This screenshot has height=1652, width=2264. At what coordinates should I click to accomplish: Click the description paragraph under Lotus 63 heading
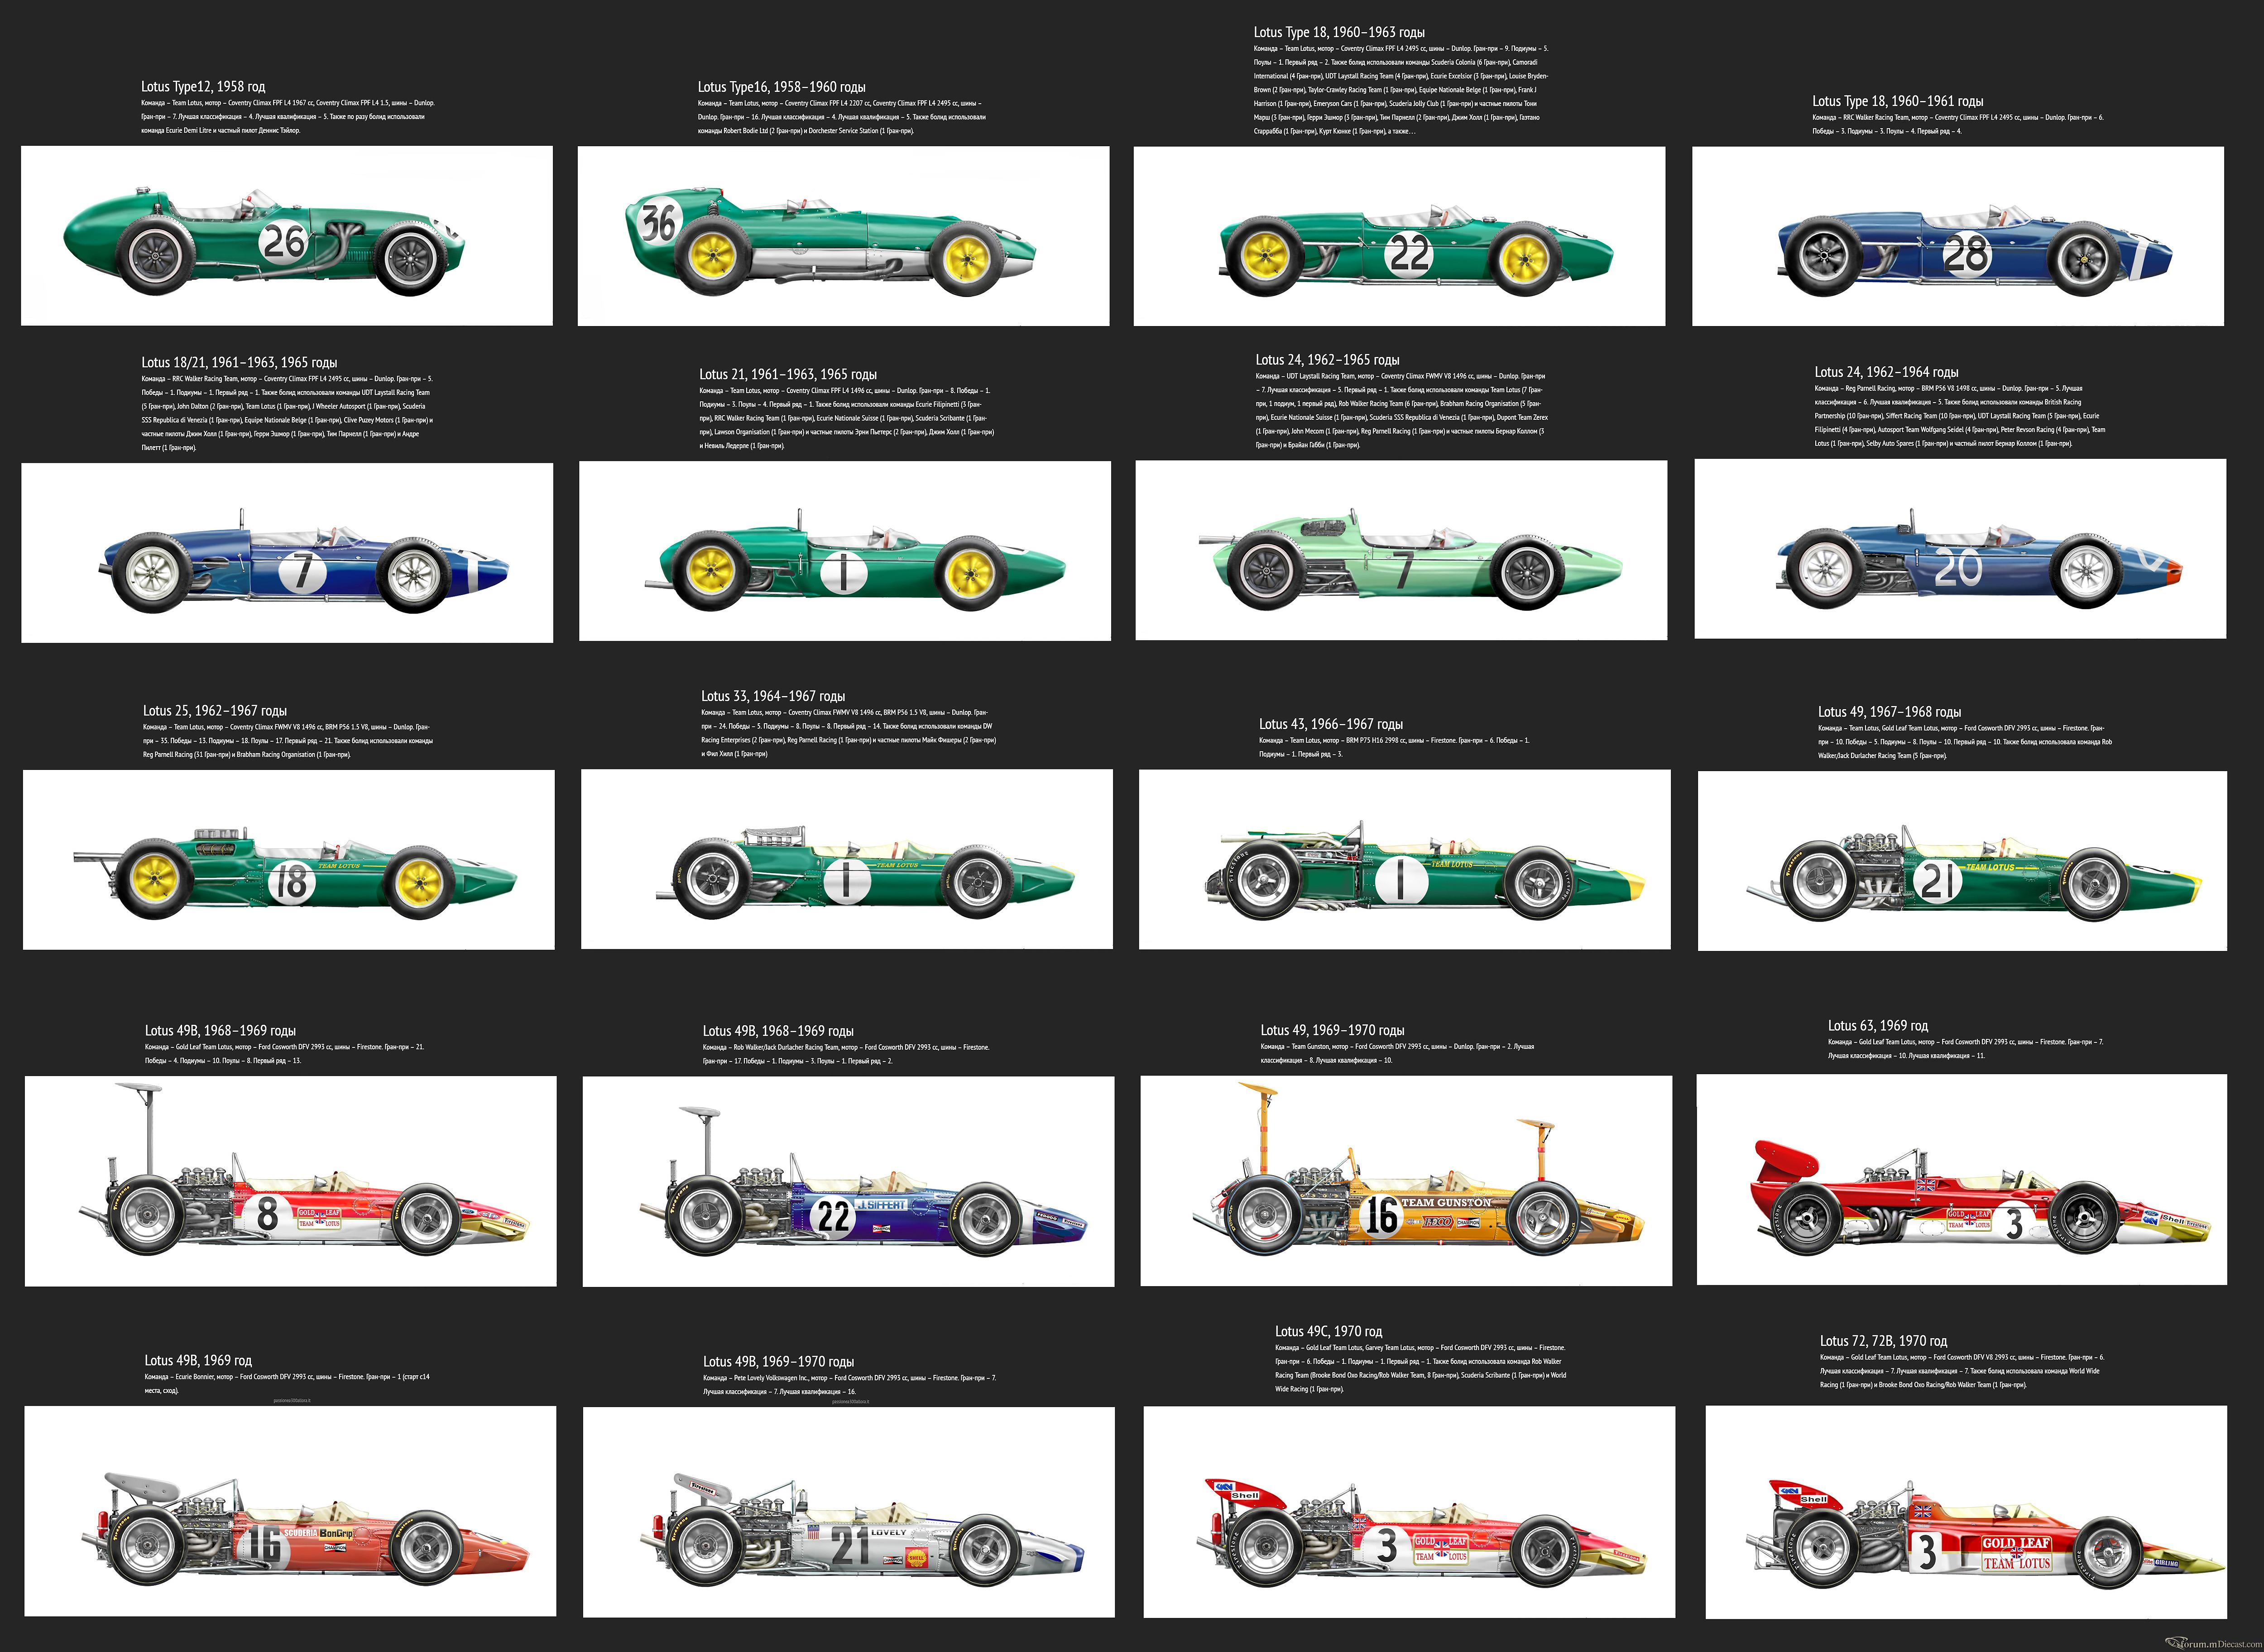[x=1965, y=1049]
